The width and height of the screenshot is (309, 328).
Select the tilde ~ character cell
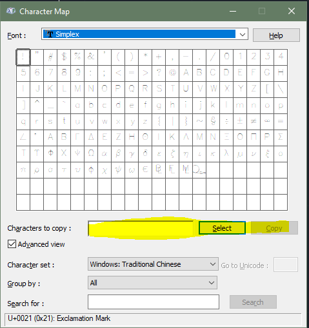point(199,122)
